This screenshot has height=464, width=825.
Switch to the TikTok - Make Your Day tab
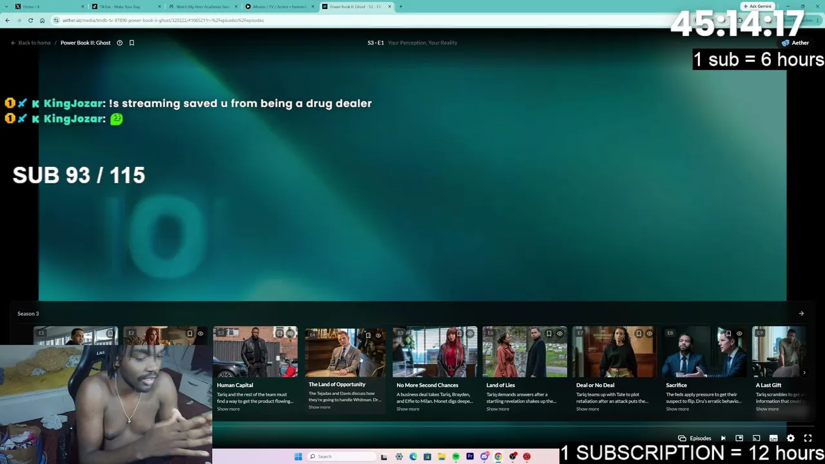pos(126,6)
